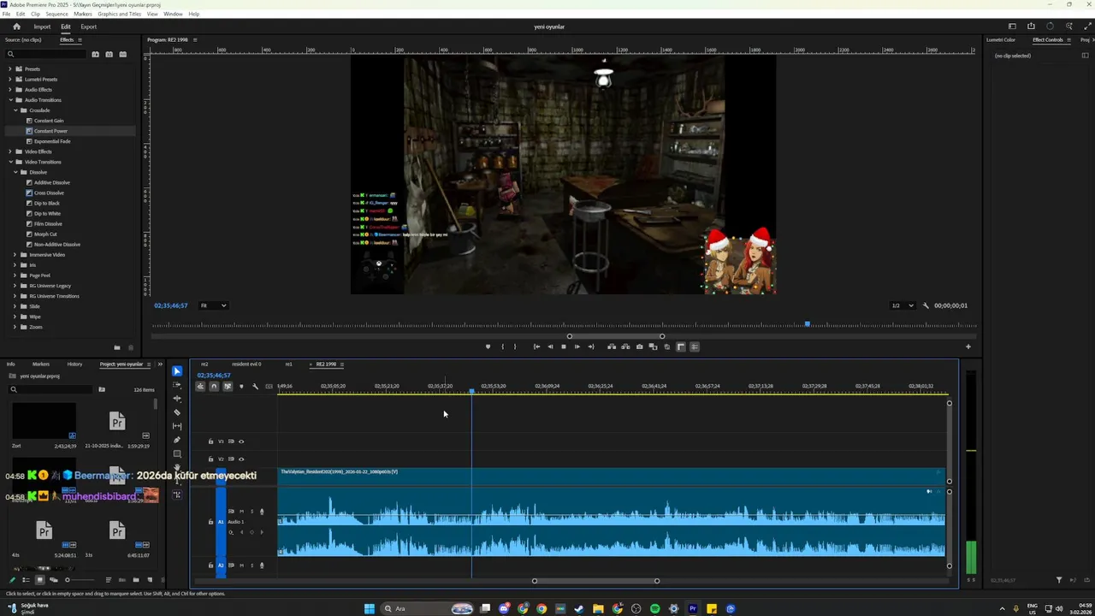Screen dimensions: 1095x616
Task: Expand the Video Effects folder
Action: (9, 151)
